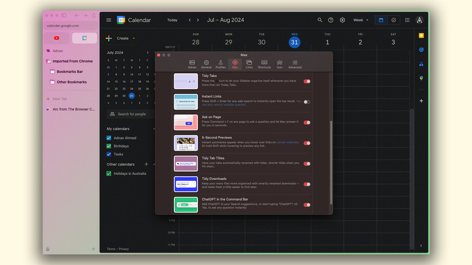472x265 pixels.
Task: Toggle the Calendar main menu hamburger
Action: 109,20
